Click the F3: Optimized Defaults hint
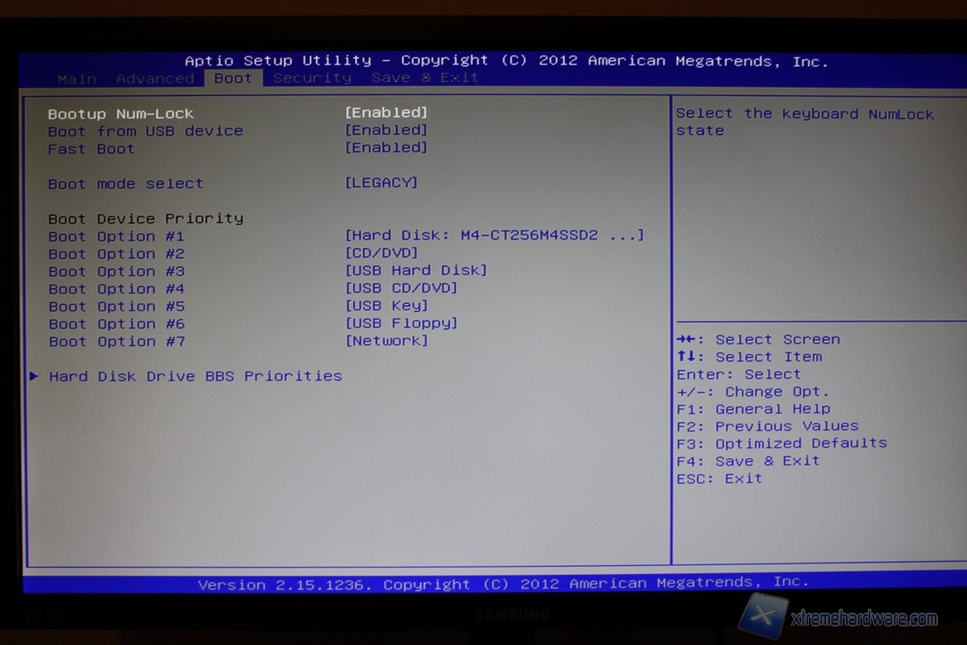This screenshot has width=967, height=645. tap(782, 443)
